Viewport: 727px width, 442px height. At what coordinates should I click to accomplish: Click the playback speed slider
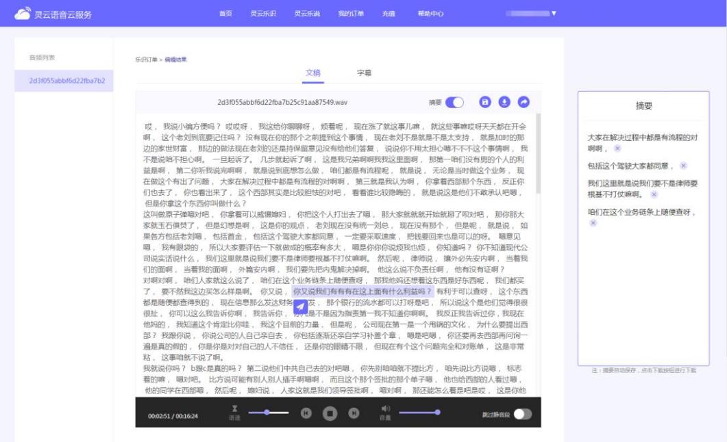coord(269,413)
